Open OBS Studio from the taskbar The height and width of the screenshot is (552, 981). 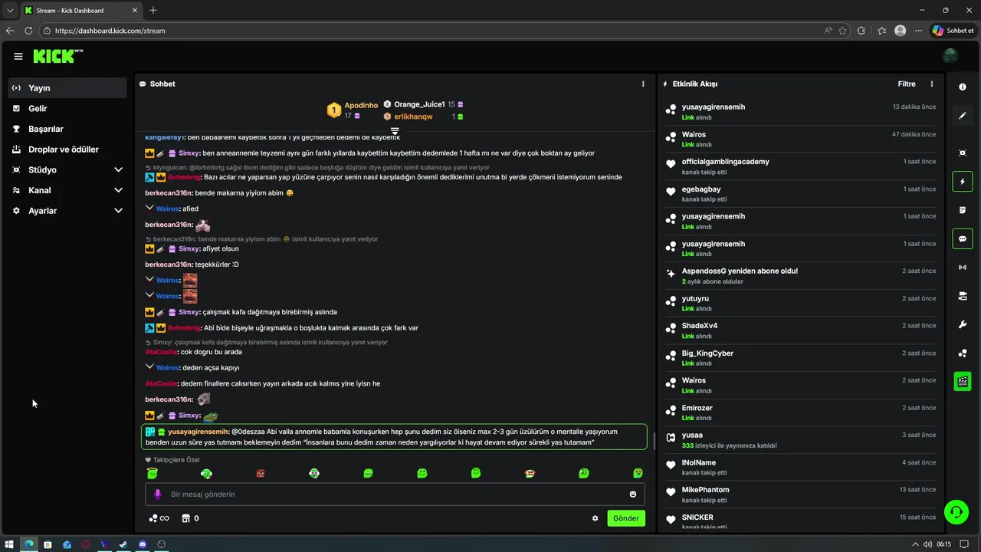pyautogui.click(x=162, y=544)
